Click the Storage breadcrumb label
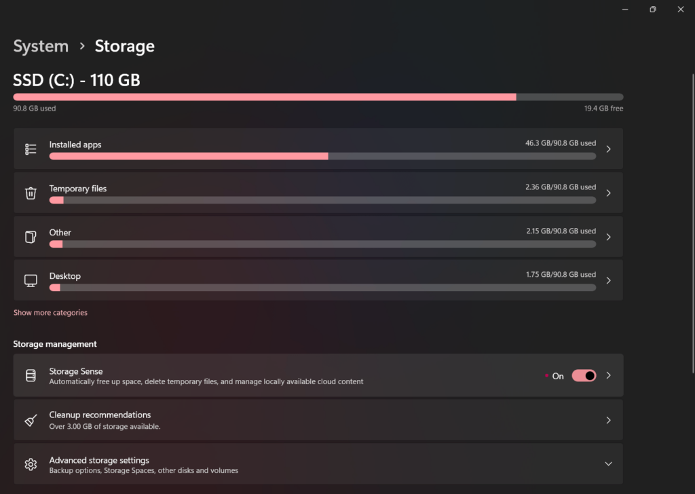This screenshot has height=494, width=695. pyautogui.click(x=124, y=46)
